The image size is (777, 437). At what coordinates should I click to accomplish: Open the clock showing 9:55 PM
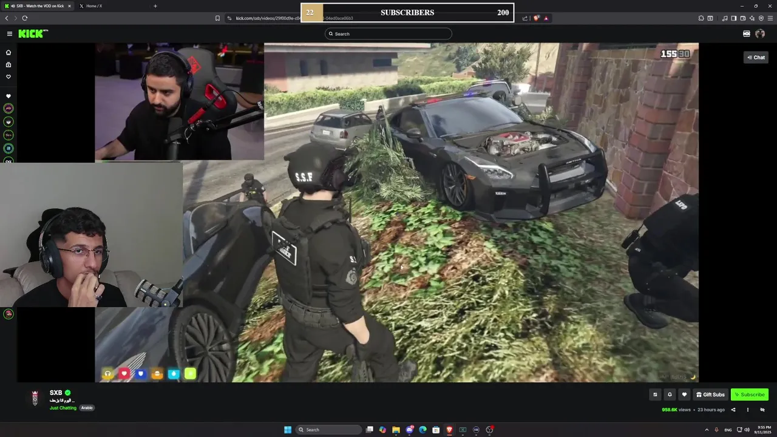pos(762,430)
